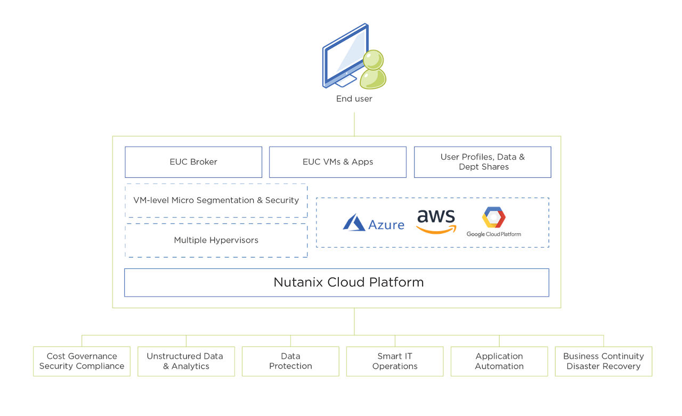Expand the Nutanix Cloud Platform bar
Screen dimensions: 682x416
336,282
